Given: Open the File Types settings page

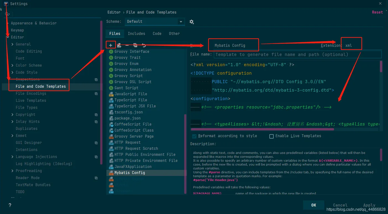Looking at the screenshot, I should (27, 107).
